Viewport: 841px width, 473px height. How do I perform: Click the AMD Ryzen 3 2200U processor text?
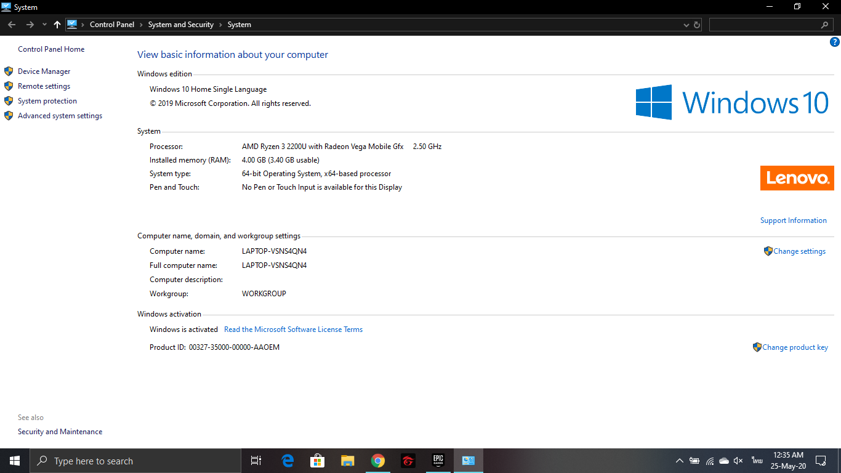pyautogui.click(x=323, y=147)
